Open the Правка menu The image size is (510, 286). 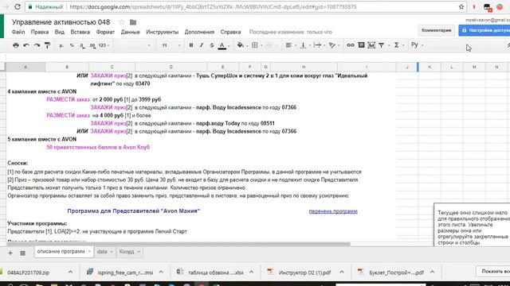(x=40, y=32)
